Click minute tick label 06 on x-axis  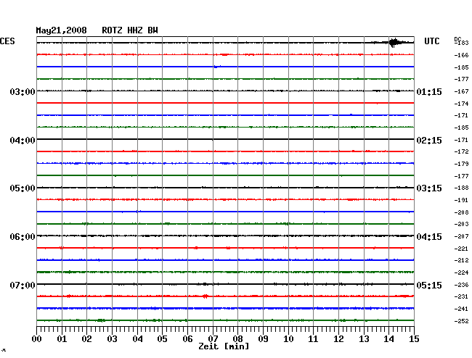(x=187, y=339)
